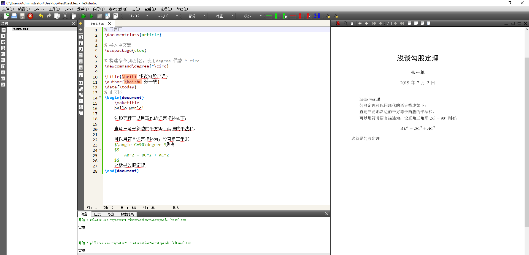Show the structure view icon
529x255 pixels.
click(x=3, y=30)
